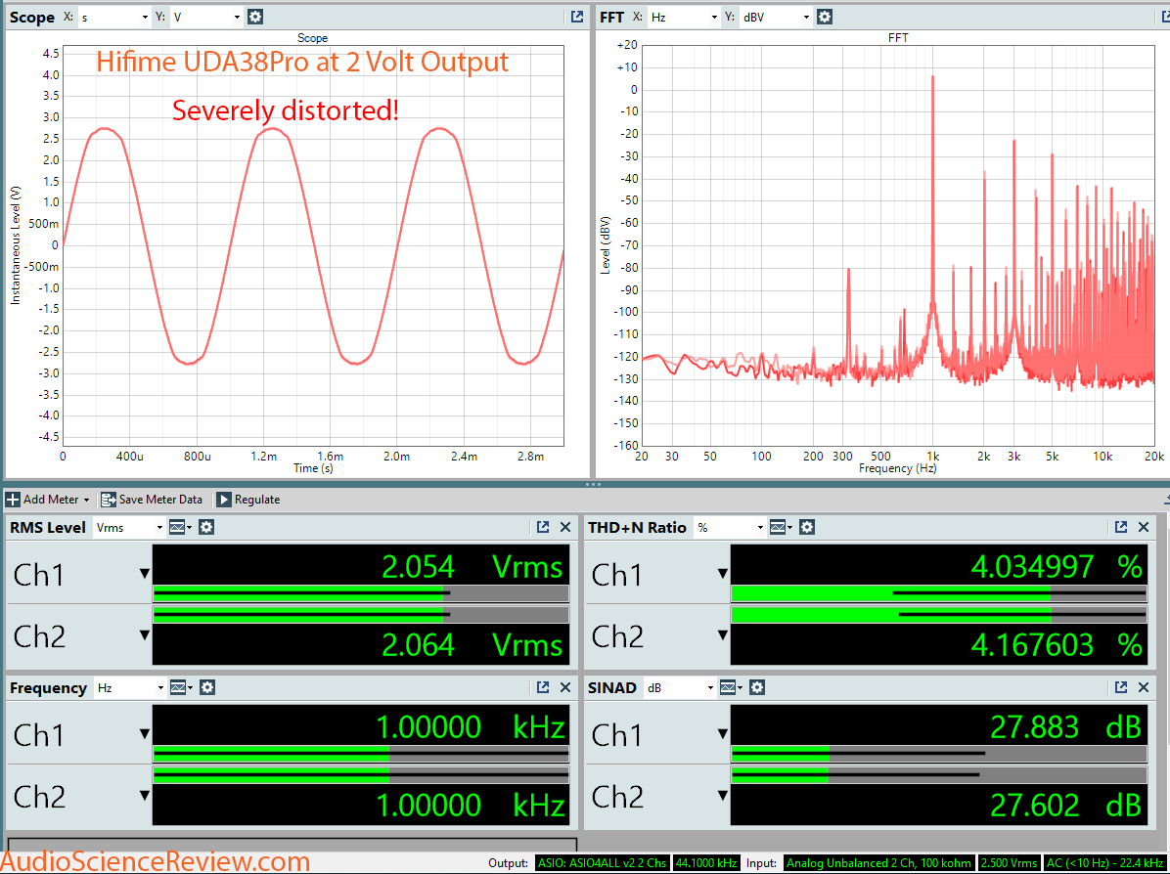Click THD+N Ratio Ch2 bar graph
Screen dimensions: 1170x874
(939, 615)
